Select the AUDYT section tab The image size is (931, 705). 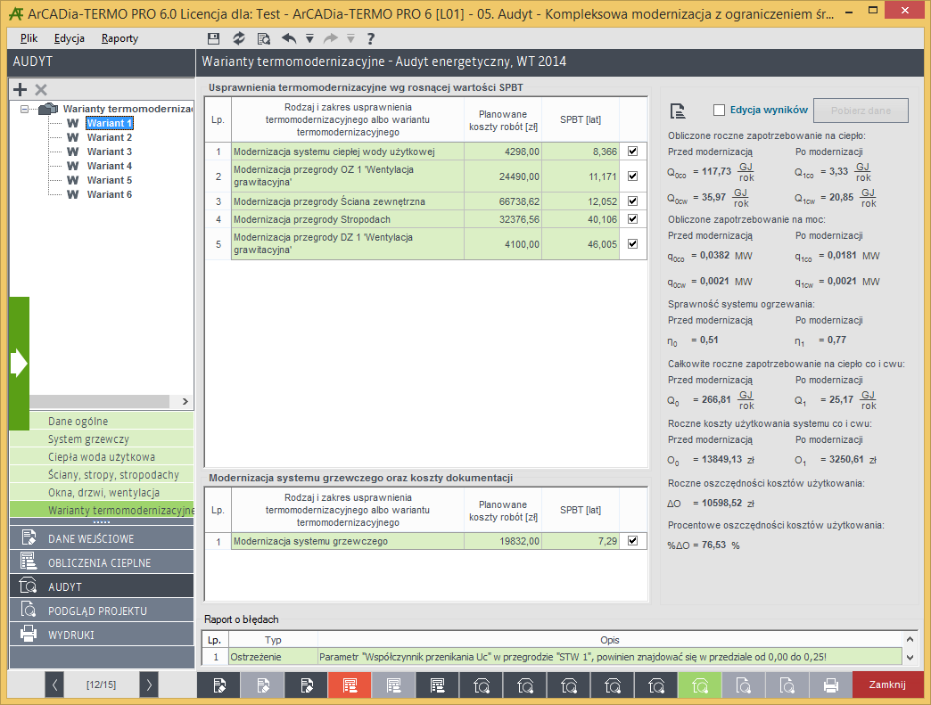[x=102, y=586]
